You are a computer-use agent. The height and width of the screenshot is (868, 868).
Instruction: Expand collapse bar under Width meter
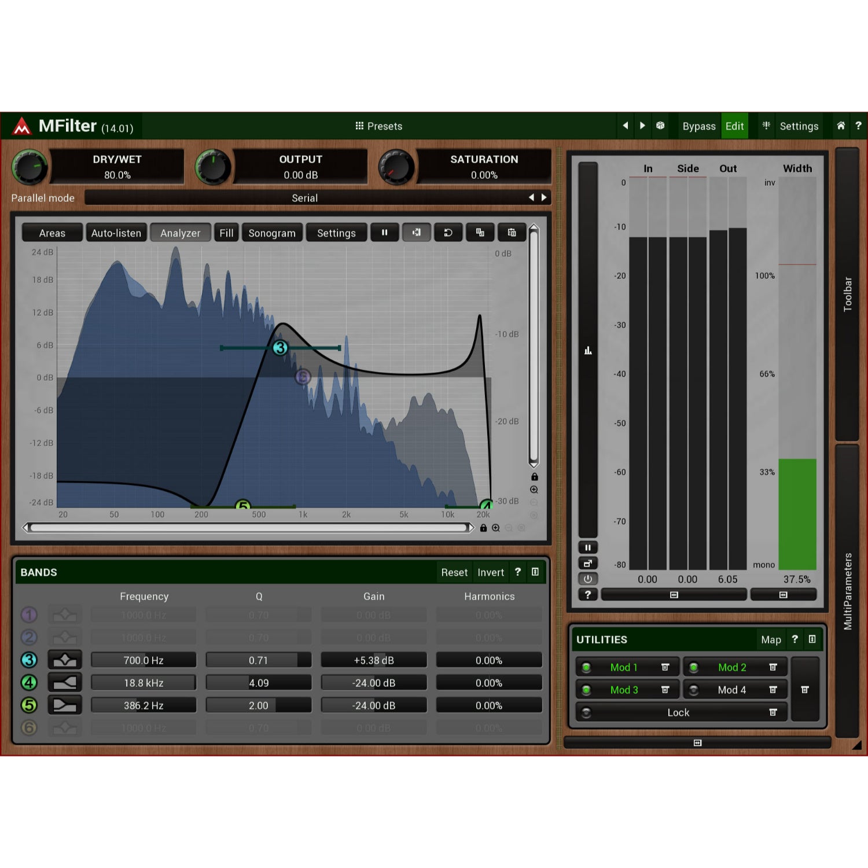(x=784, y=594)
